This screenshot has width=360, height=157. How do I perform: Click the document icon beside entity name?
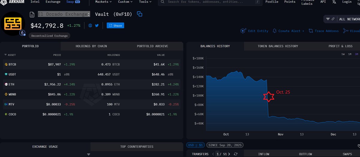click(x=32, y=14)
